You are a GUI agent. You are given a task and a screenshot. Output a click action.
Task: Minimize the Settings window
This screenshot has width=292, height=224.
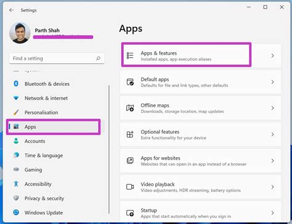click(249, 7)
